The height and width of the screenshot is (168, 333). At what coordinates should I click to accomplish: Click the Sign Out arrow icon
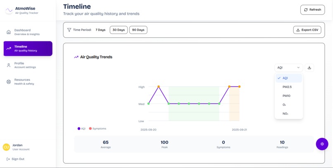click(x=8, y=159)
